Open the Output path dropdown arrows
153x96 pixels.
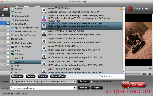pos(75,88)
